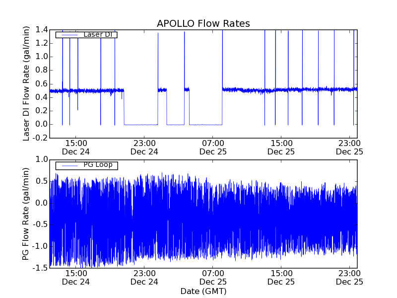Click top plot 07:00 Dec 25 tick label
The width and height of the screenshot is (397, 298).
point(213,148)
